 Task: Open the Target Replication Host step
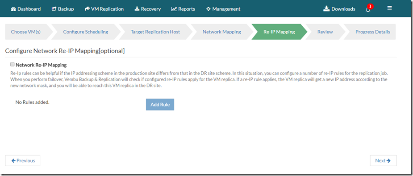pyautogui.click(x=155, y=32)
